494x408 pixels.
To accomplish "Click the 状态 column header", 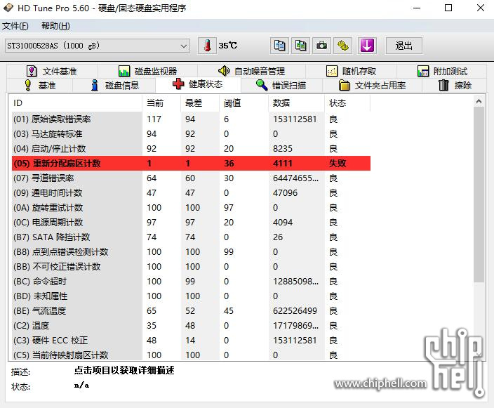I will tap(347, 103).
